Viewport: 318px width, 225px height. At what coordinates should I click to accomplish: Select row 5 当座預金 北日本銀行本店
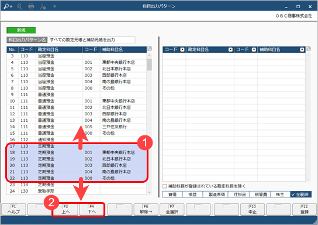pyautogui.click(x=77, y=69)
